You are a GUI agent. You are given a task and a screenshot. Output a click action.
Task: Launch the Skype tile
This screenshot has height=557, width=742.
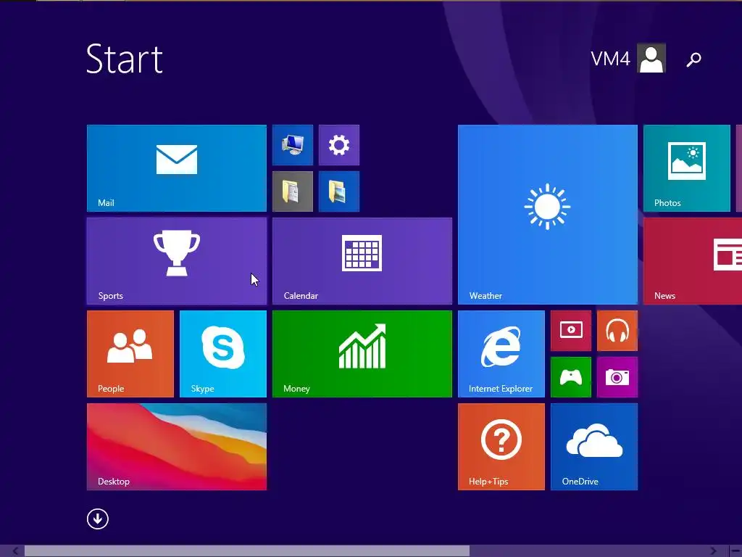[223, 354]
